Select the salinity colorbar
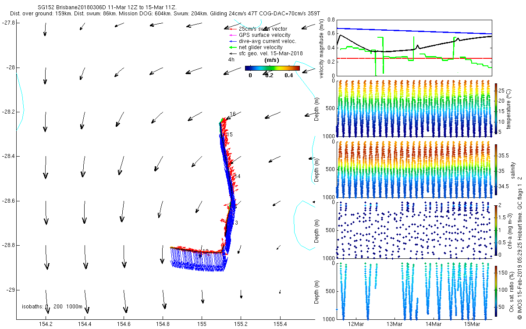Screen dimensions: 526x329 pos(496,170)
